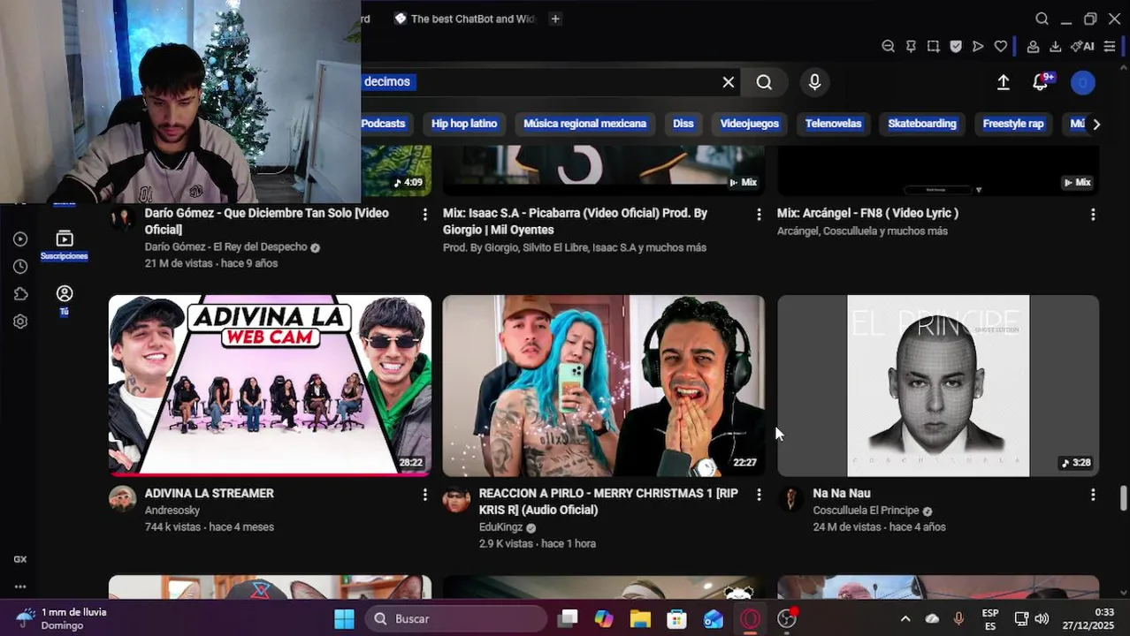
Task: Select the Hip hop latino filter chip
Action: (464, 124)
